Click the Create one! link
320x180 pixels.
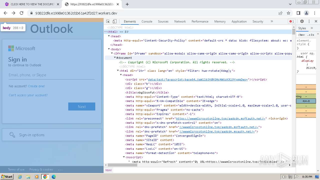pos(36,86)
